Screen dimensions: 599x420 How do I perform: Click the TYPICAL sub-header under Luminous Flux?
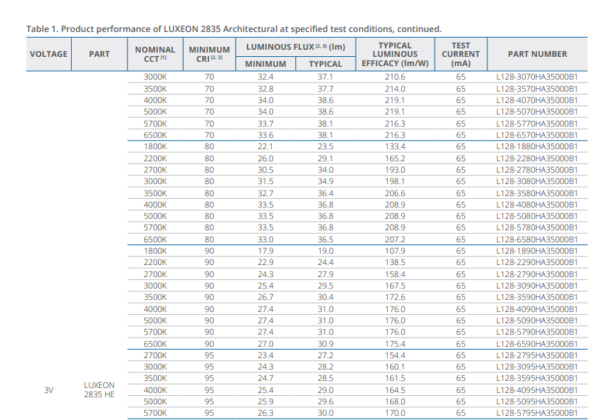325,64
